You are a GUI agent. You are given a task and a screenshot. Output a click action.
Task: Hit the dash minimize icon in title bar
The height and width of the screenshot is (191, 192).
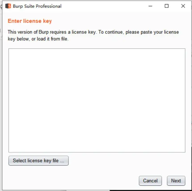pos(150,6)
